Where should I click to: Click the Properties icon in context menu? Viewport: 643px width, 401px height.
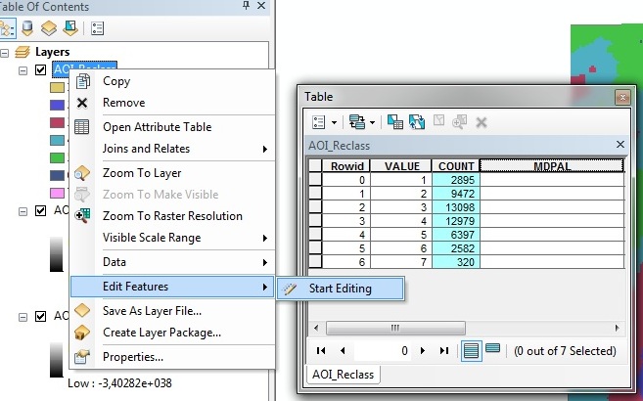[82, 357]
